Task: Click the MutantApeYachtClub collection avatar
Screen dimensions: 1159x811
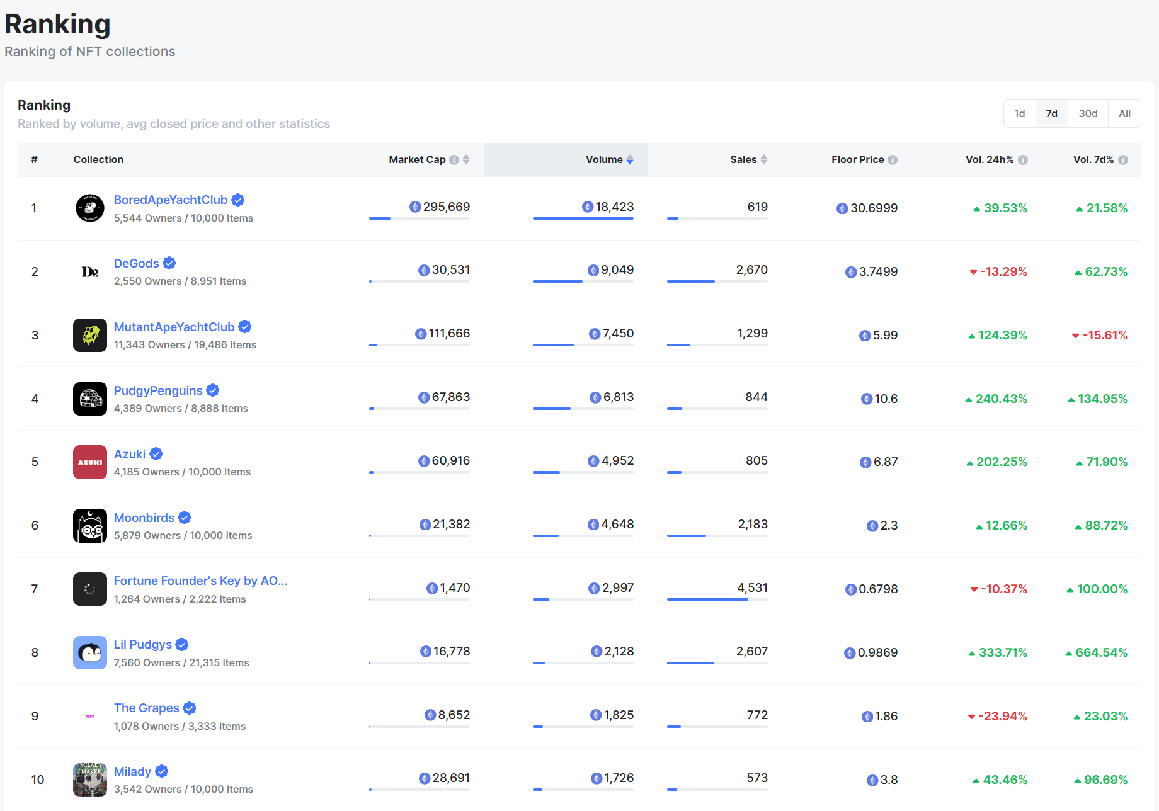Action: click(x=89, y=335)
